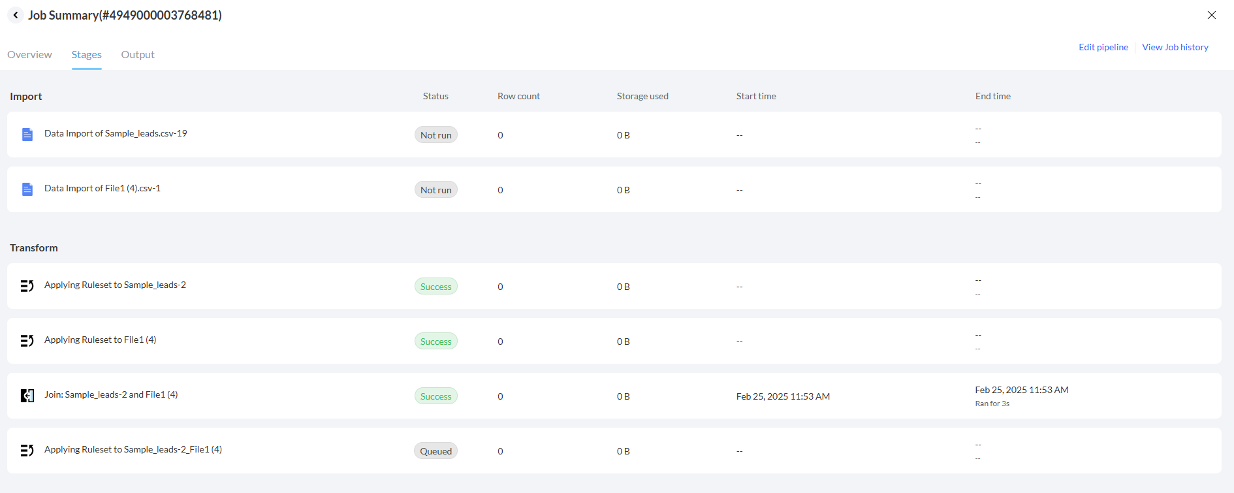The height and width of the screenshot is (493, 1234).
Task: Click the Job Summary title text
Action: (x=125, y=15)
